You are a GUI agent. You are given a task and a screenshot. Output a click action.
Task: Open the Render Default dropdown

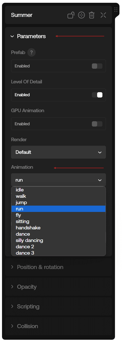pyautogui.click(x=58, y=152)
